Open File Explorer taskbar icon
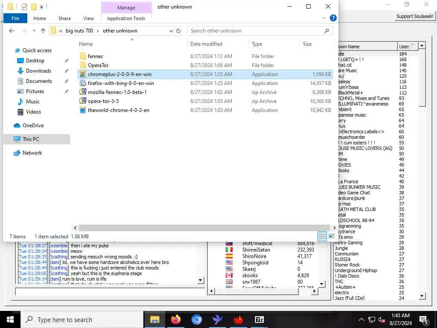Image resolution: width=437 pixels, height=328 pixels. point(154,319)
